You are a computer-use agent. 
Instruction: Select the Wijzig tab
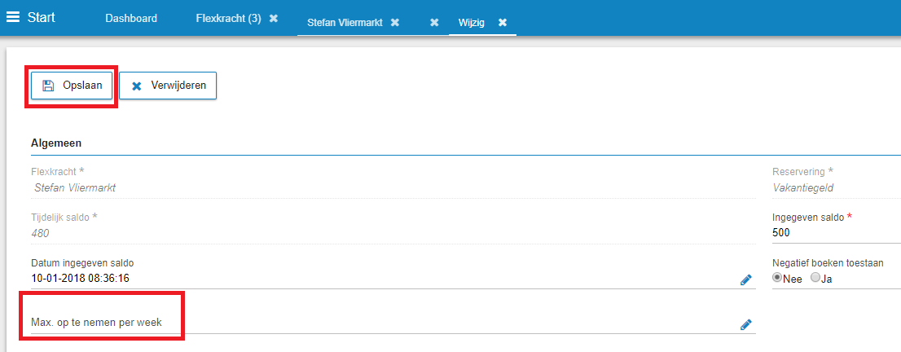[x=471, y=23]
